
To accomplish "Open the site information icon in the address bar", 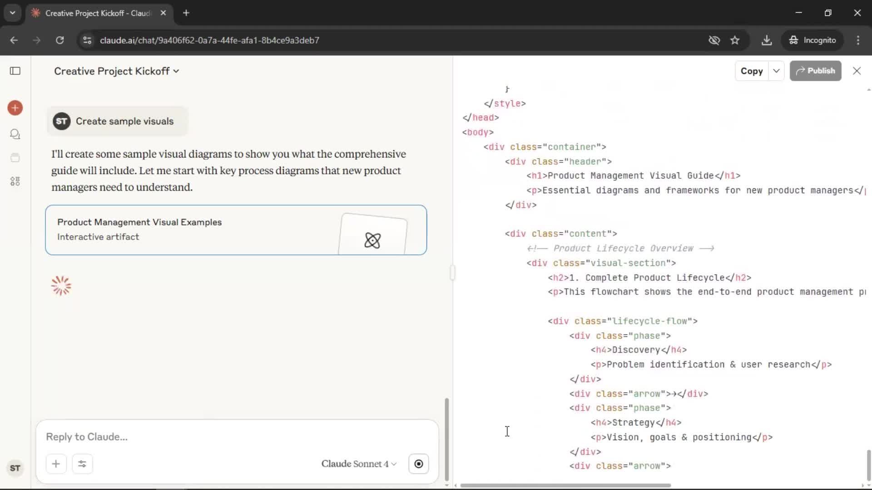I will 87,40.
